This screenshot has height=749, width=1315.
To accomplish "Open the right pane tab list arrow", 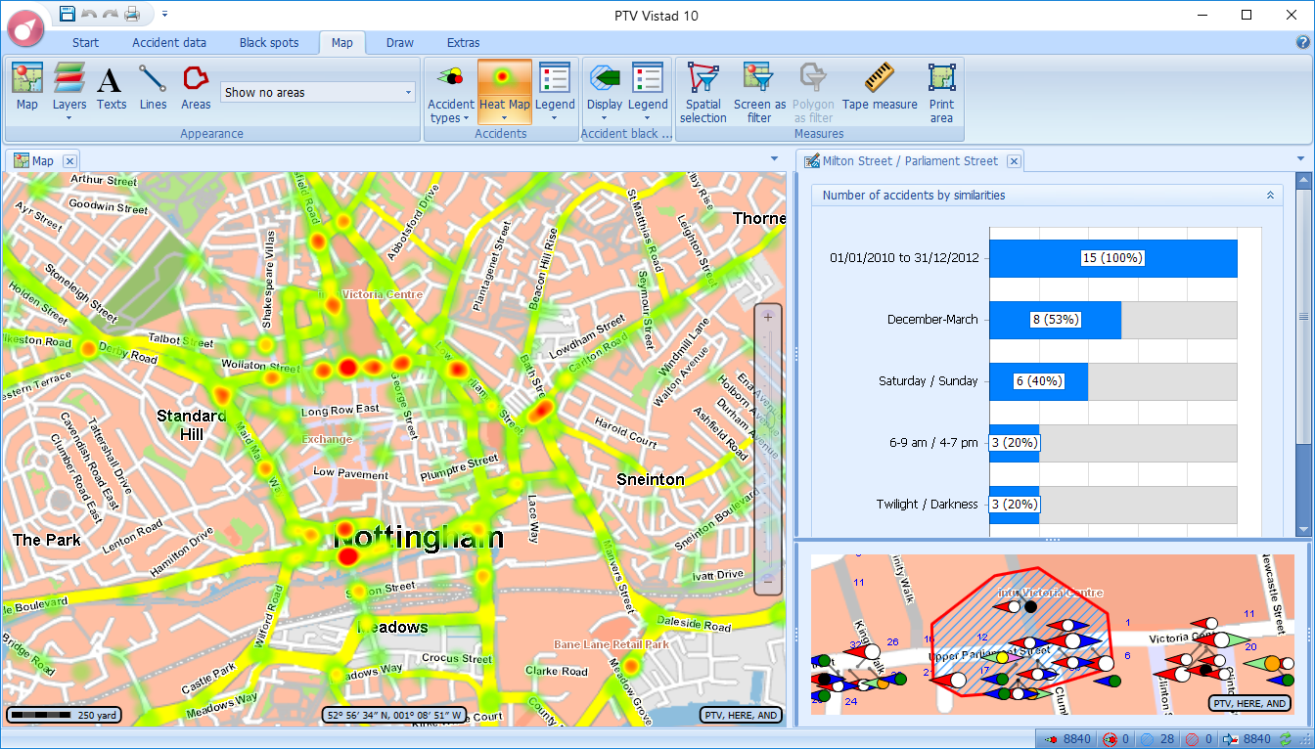I will [x=1301, y=158].
